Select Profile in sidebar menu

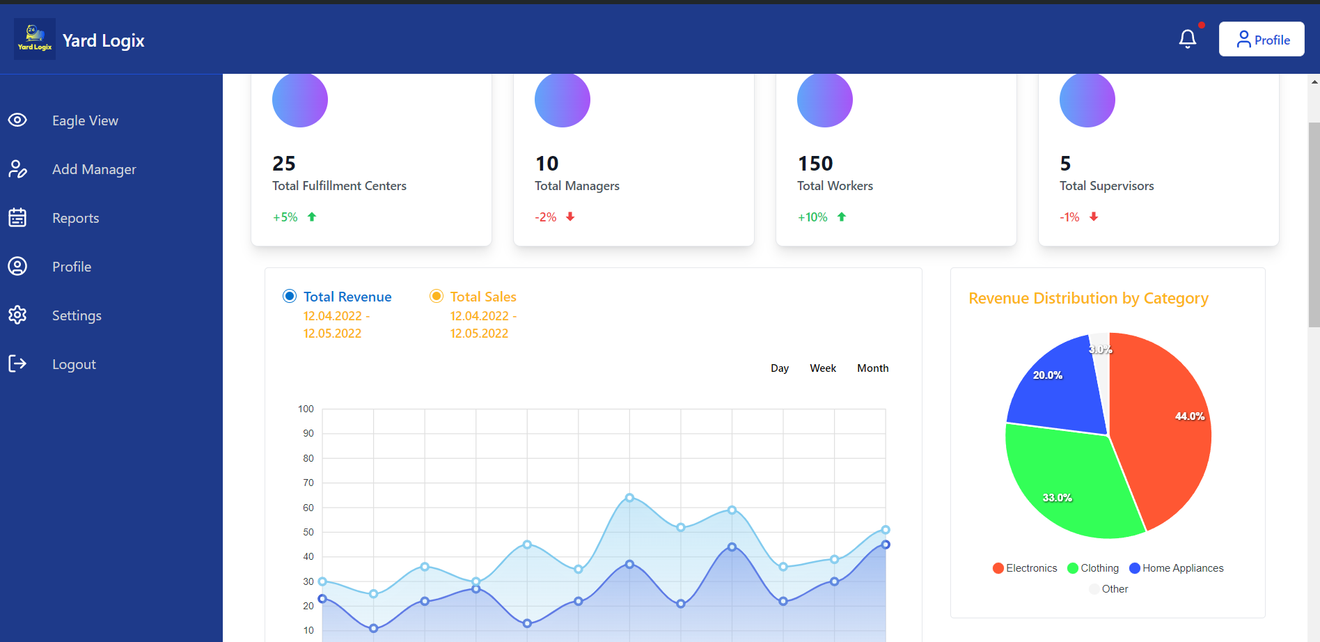pos(72,267)
